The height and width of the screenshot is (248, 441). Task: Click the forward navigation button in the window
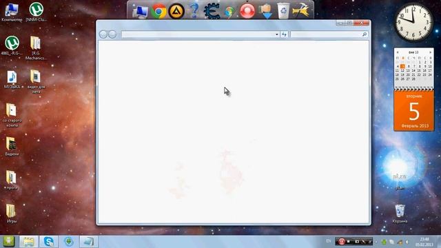112,34
